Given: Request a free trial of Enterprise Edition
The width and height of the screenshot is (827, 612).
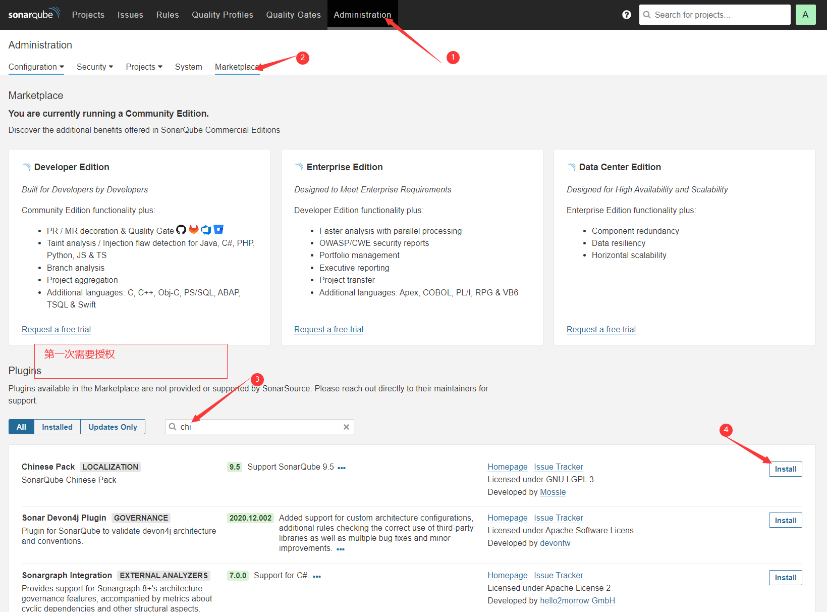Looking at the screenshot, I should (x=328, y=329).
